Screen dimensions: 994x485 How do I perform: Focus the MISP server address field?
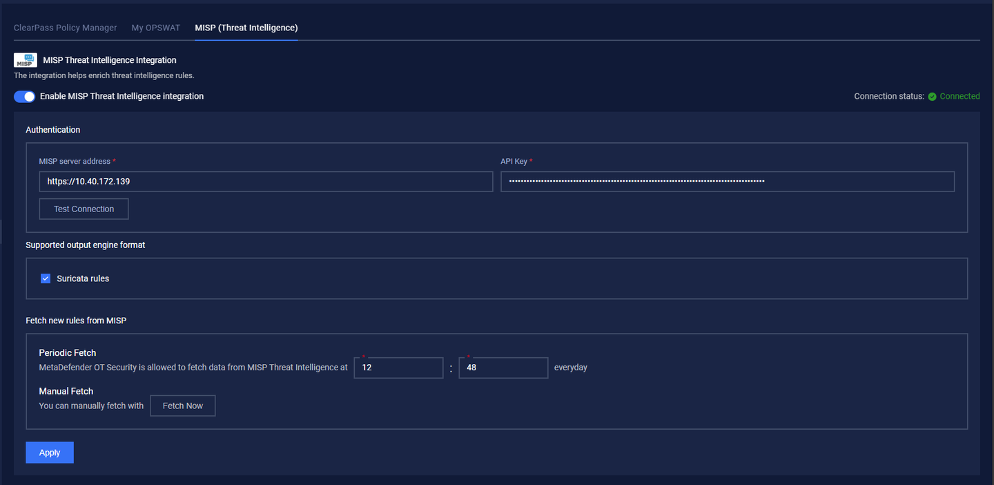click(266, 182)
